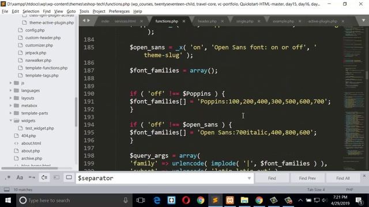This screenshot has width=369, height=207.
Task: Open navwalker.php in sidebar
Action: pyautogui.click(x=38, y=60)
